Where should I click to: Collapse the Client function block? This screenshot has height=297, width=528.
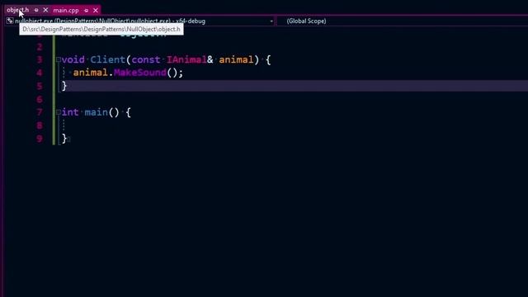[59, 60]
